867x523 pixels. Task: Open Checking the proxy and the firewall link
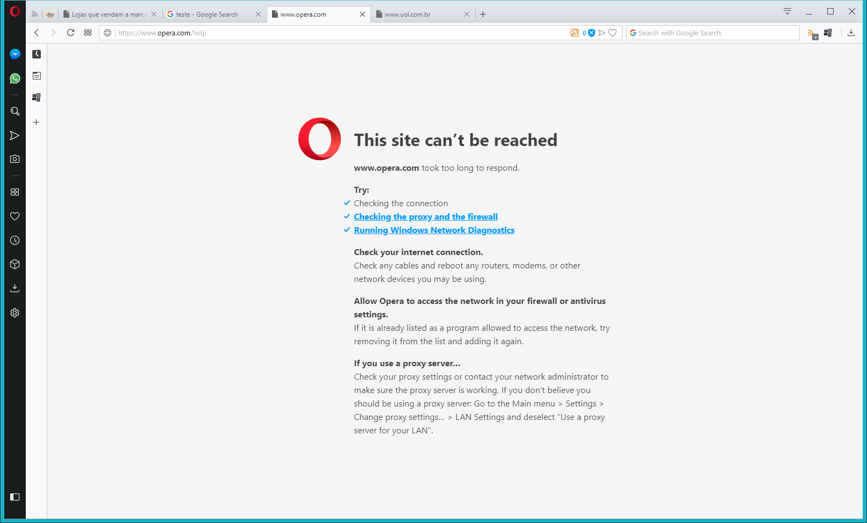click(x=426, y=217)
